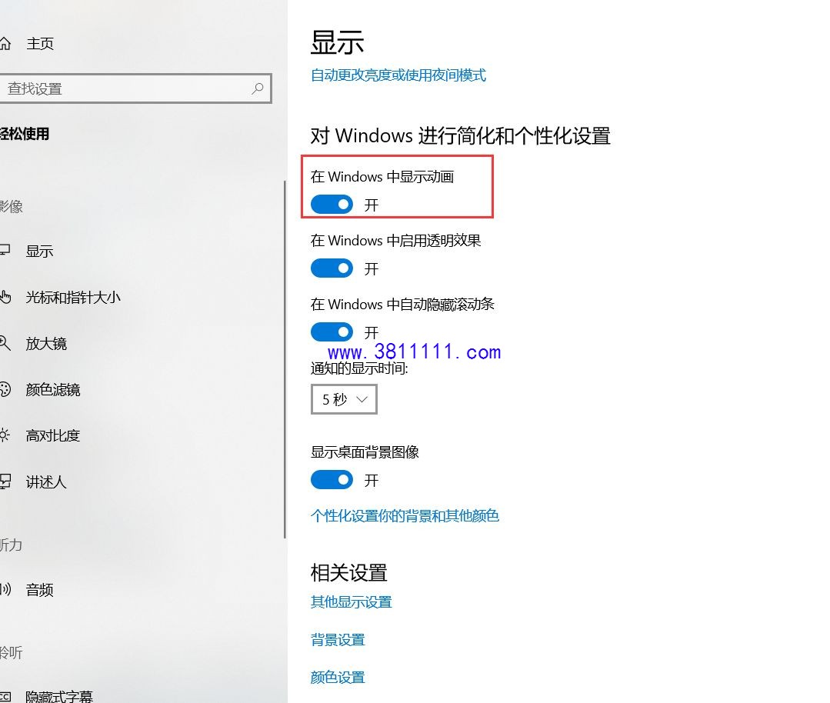The width and height of the screenshot is (830, 703).
Task: Select 高对比度 in the sidebar
Action: 53,435
